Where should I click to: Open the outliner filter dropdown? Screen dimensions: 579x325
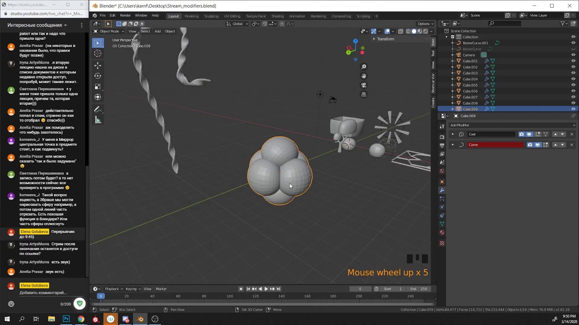565,23
